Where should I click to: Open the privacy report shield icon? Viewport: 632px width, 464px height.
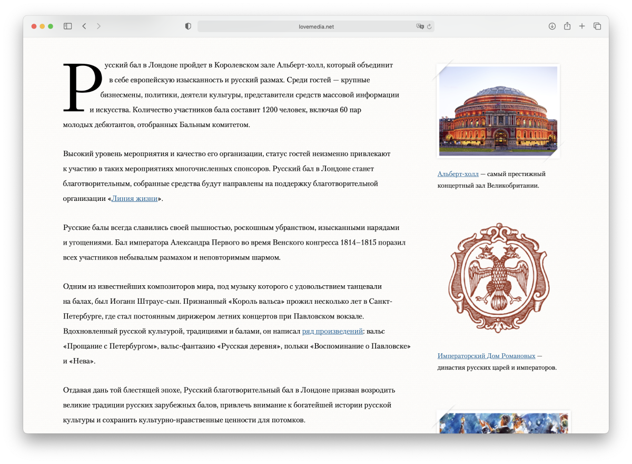pyautogui.click(x=188, y=26)
